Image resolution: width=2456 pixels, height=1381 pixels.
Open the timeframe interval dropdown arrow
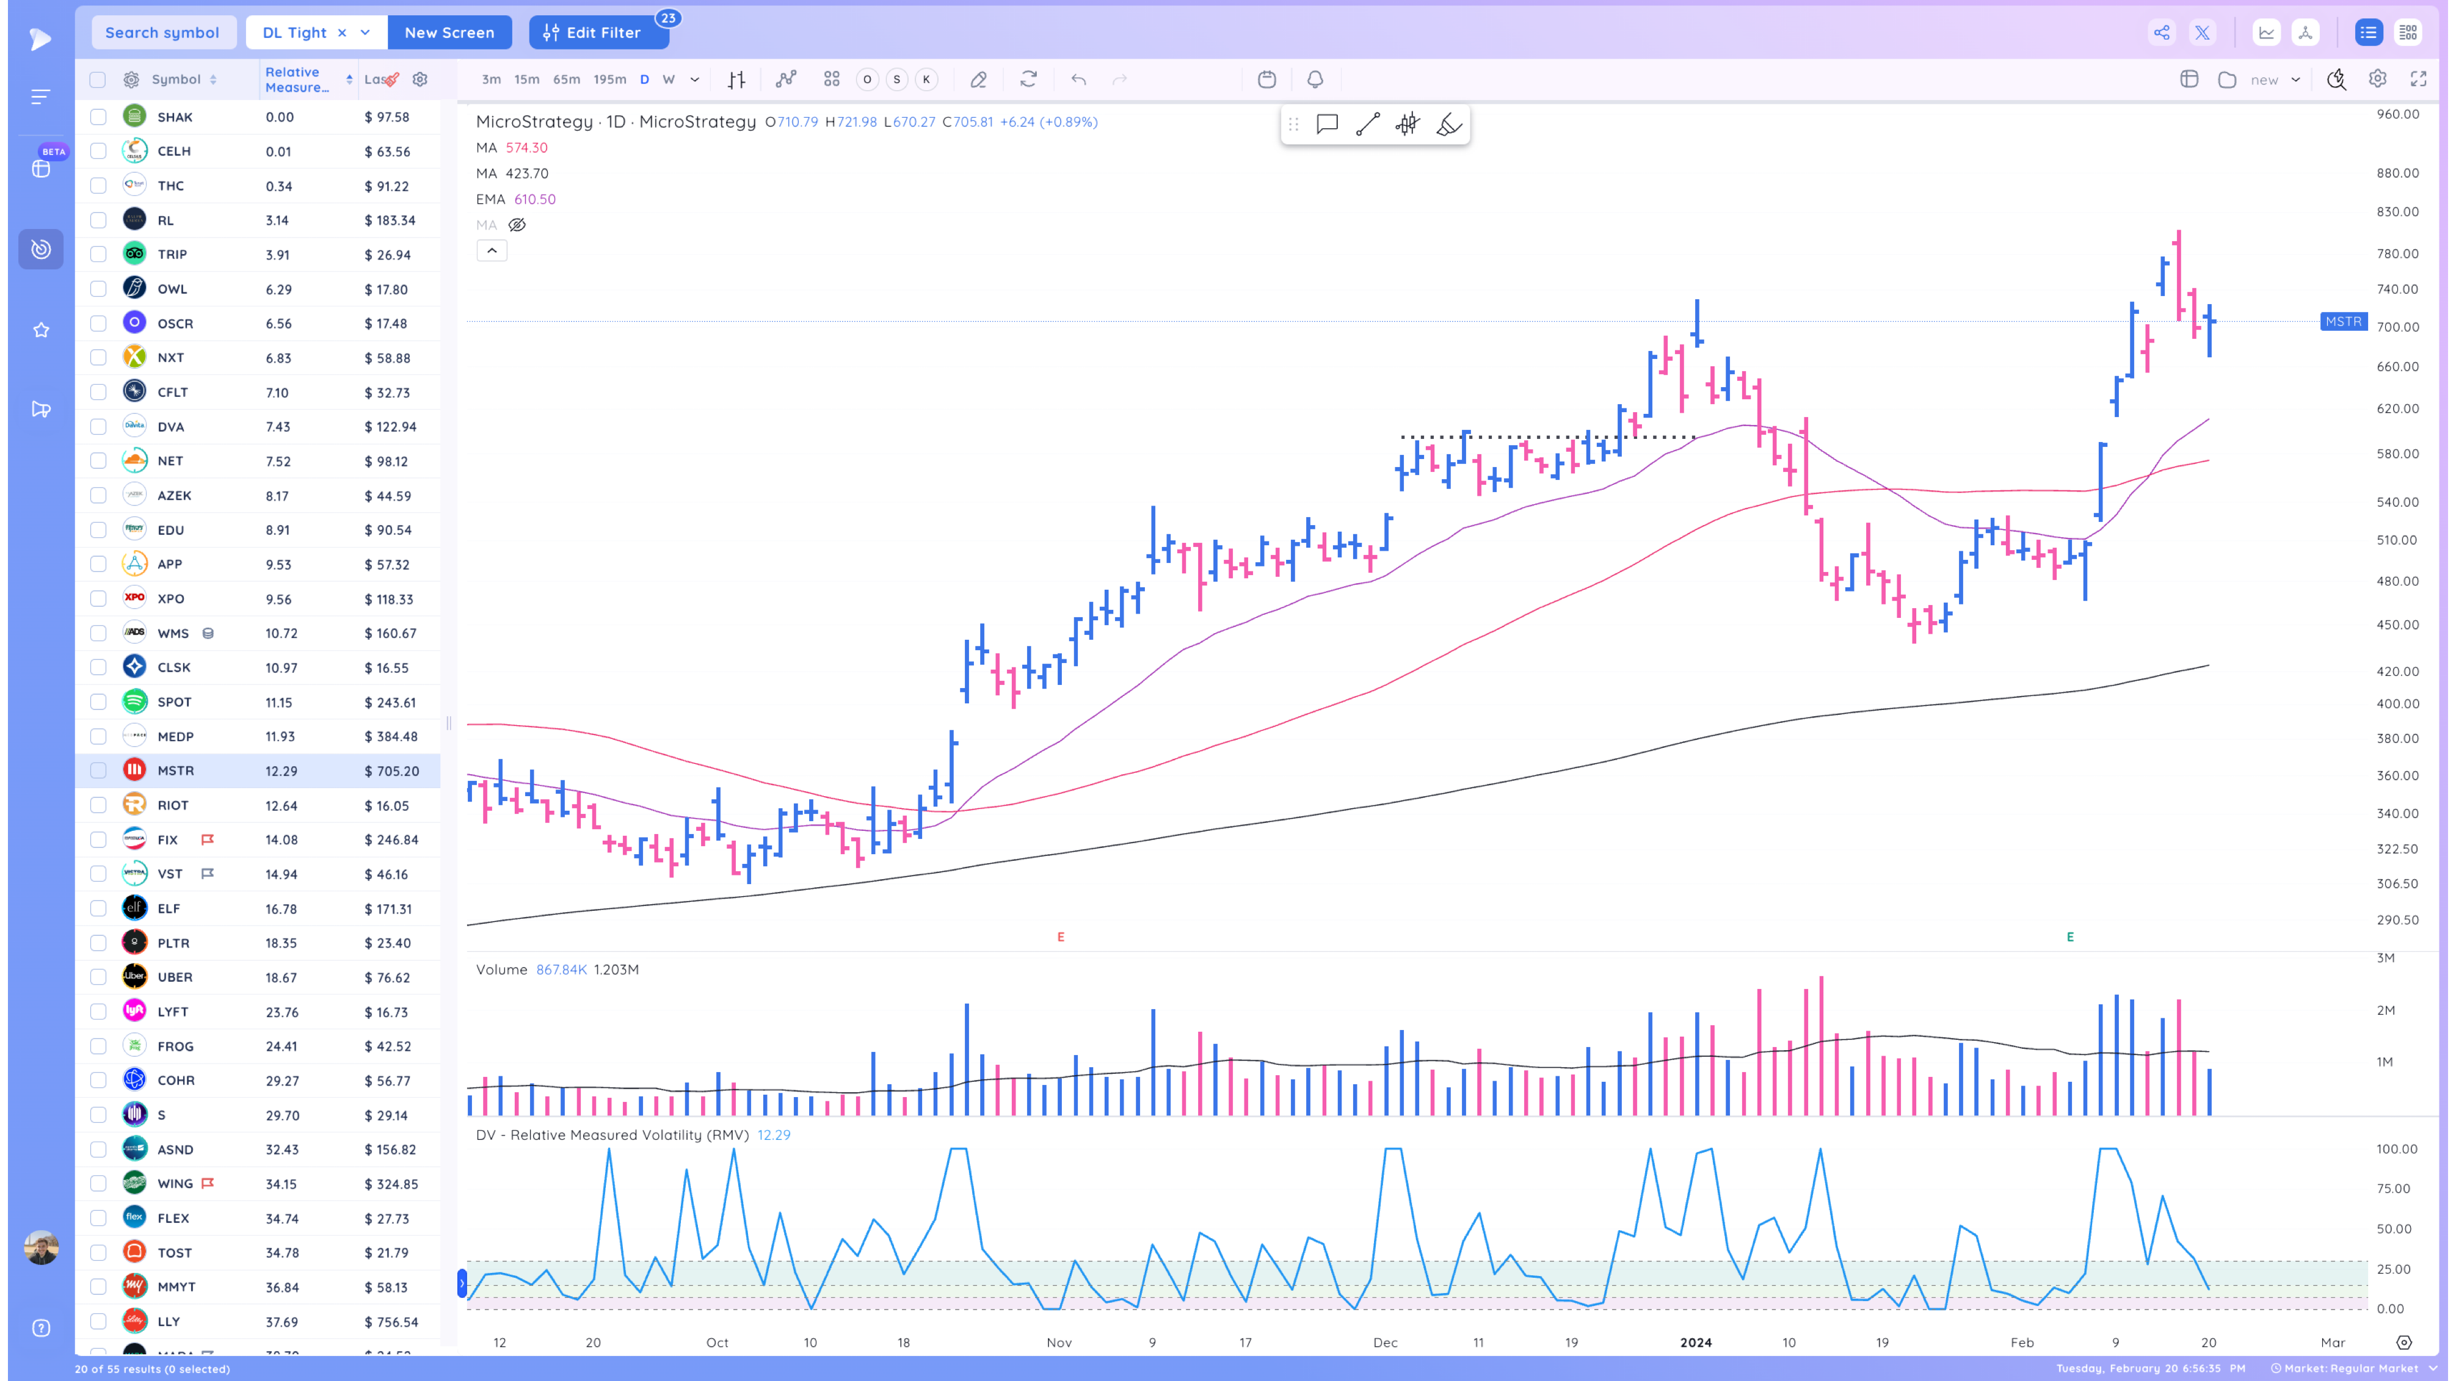tap(694, 79)
